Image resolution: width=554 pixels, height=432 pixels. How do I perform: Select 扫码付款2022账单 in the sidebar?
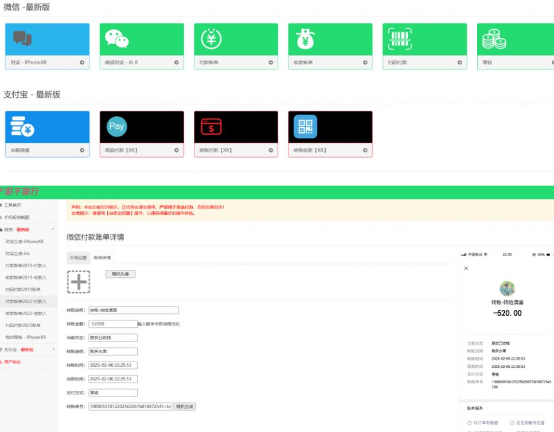[x=23, y=325]
